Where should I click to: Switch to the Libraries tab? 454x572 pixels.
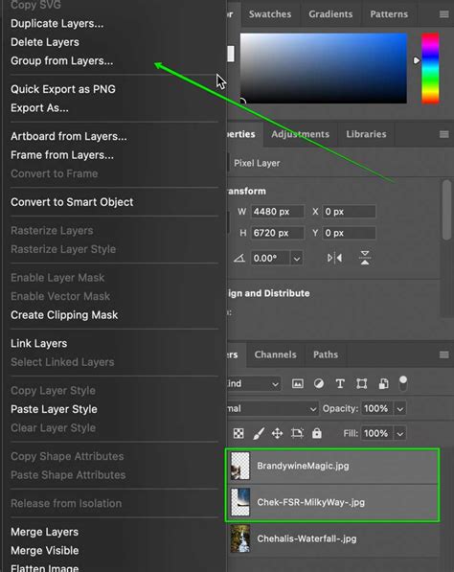[x=366, y=134]
